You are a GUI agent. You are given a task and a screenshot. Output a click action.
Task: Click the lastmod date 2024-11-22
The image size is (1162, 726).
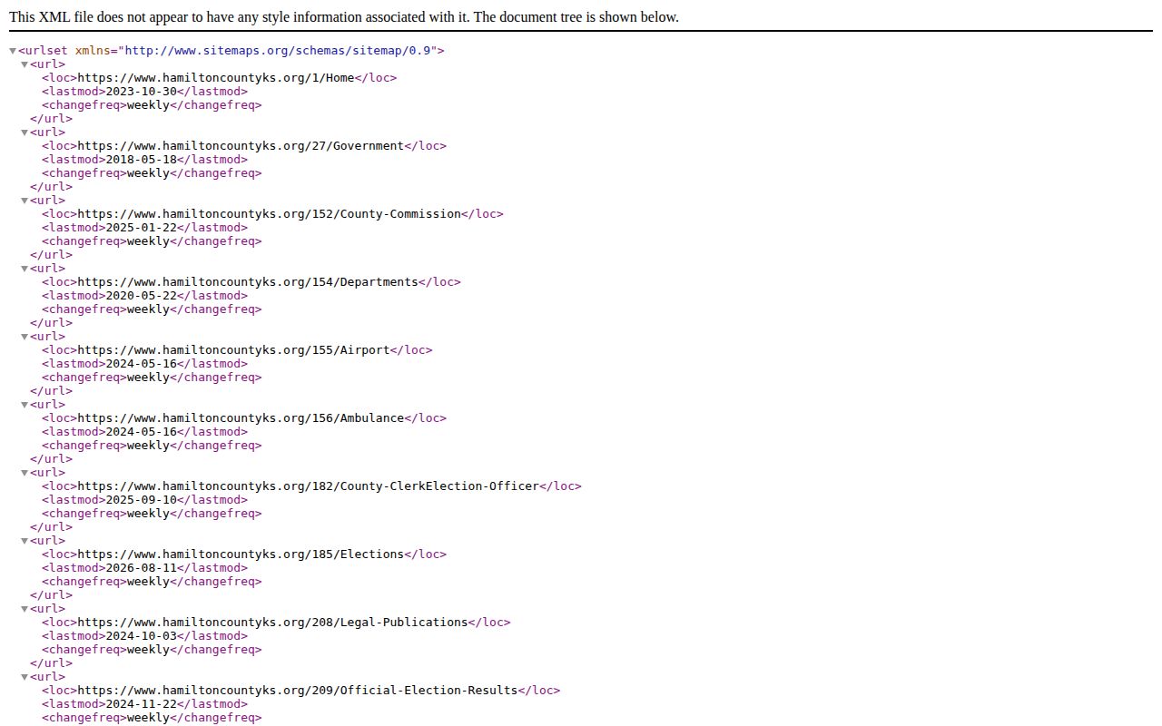[142, 704]
